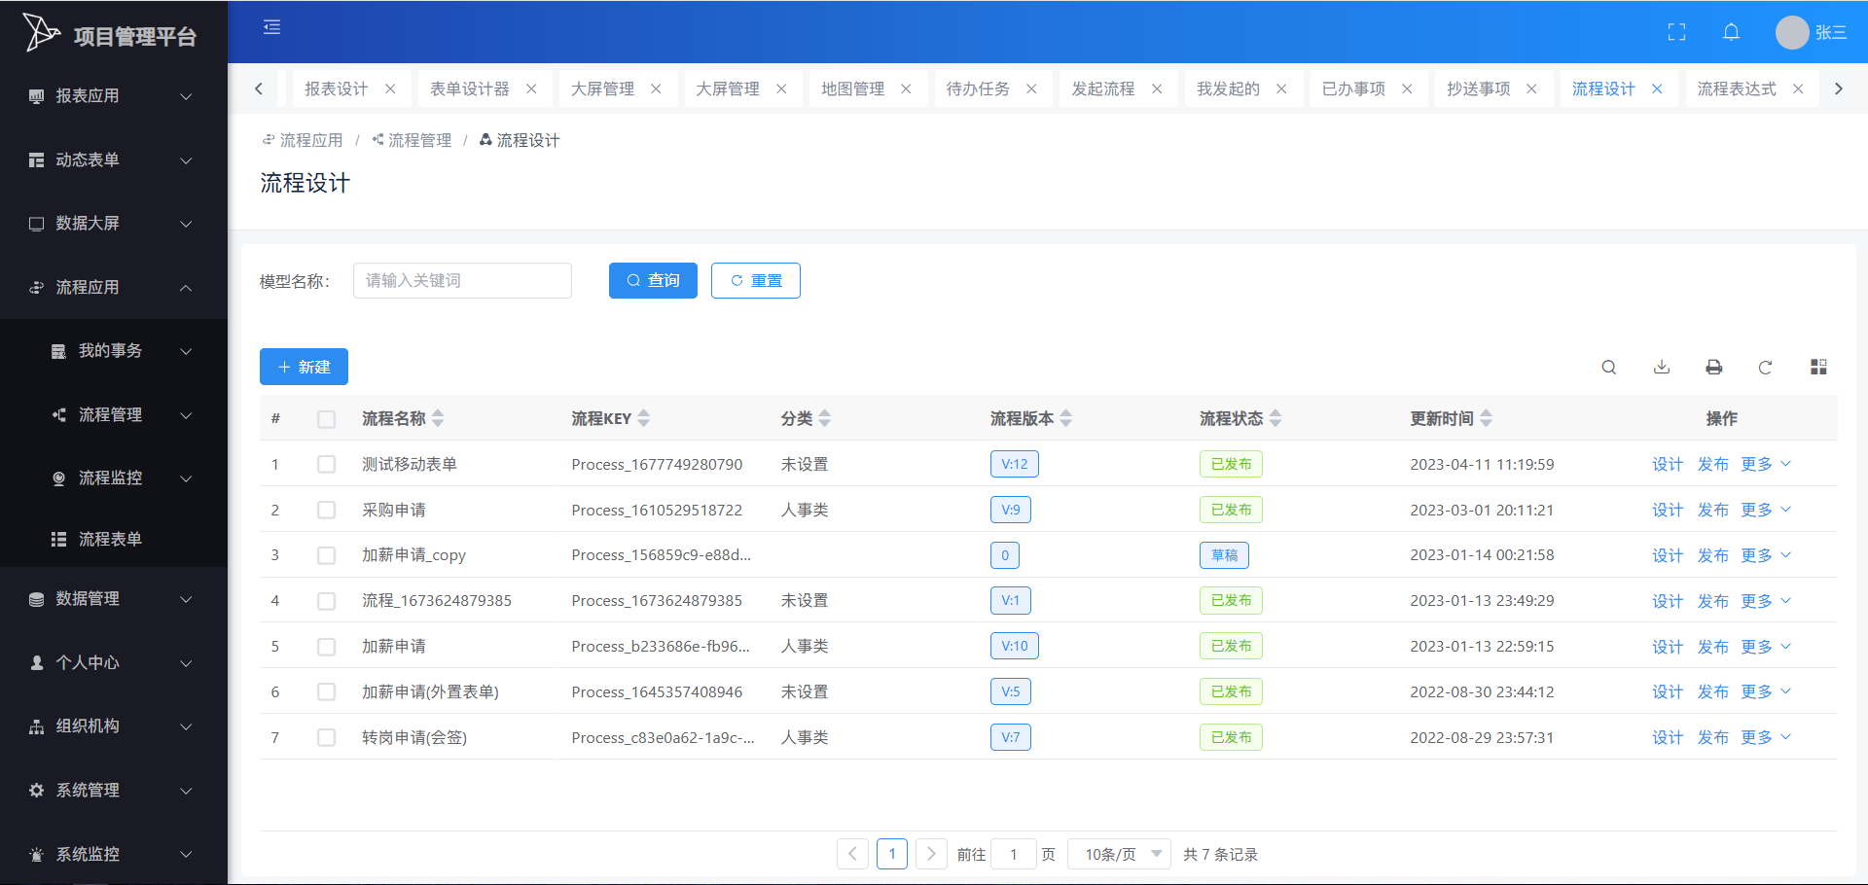Sort by 流程KEY column sort icon
This screenshot has width=1868, height=885.
pyautogui.click(x=644, y=418)
